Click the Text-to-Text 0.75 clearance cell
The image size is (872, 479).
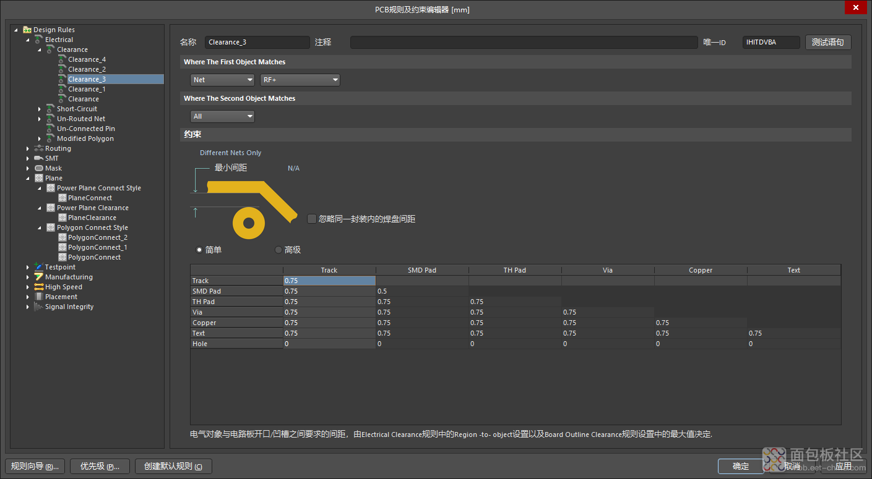tap(793, 333)
